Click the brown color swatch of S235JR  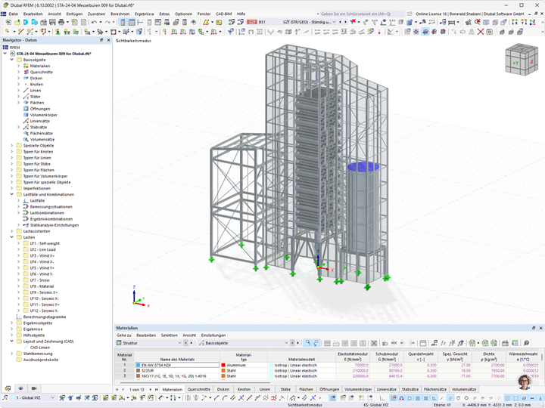(x=138, y=371)
